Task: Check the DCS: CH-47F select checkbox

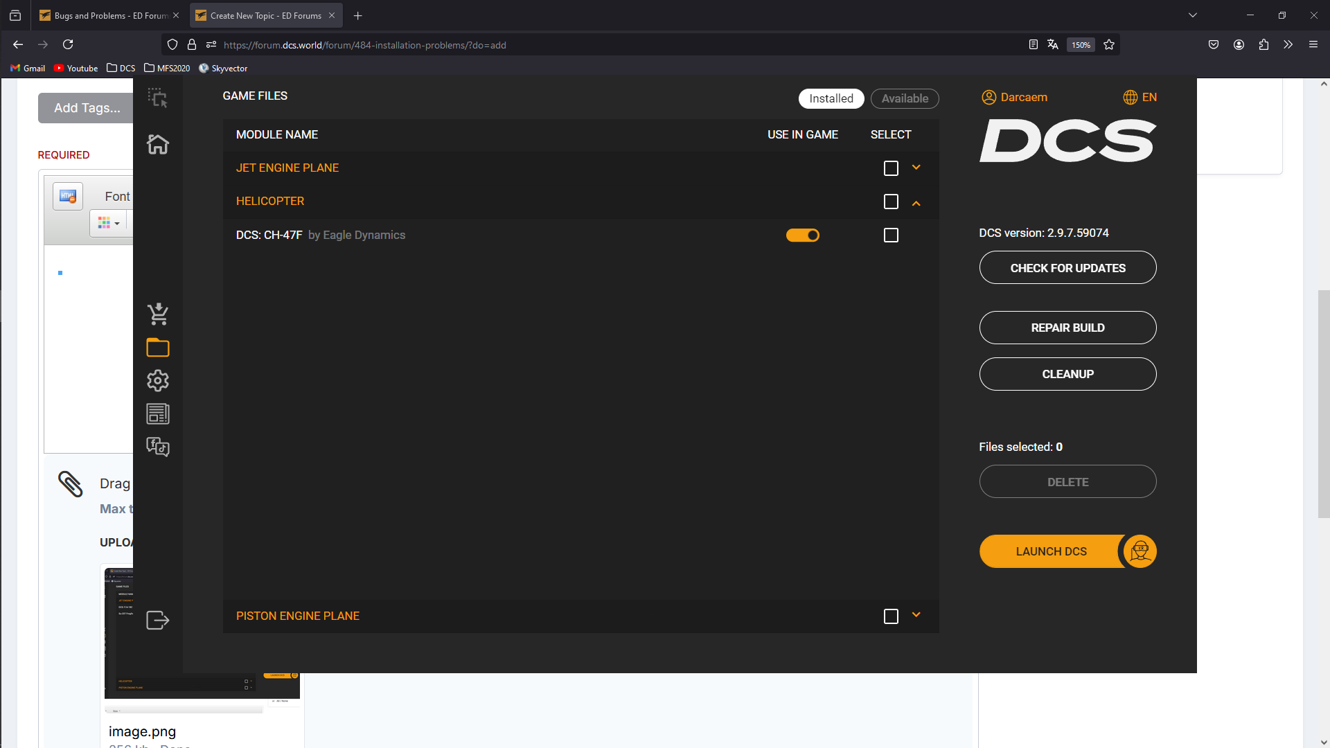Action: pyautogui.click(x=891, y=235)
